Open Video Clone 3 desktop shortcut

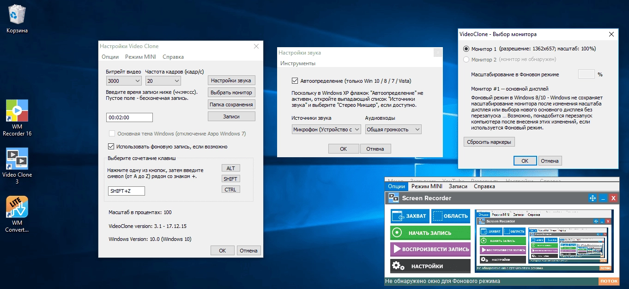point(17,166)
